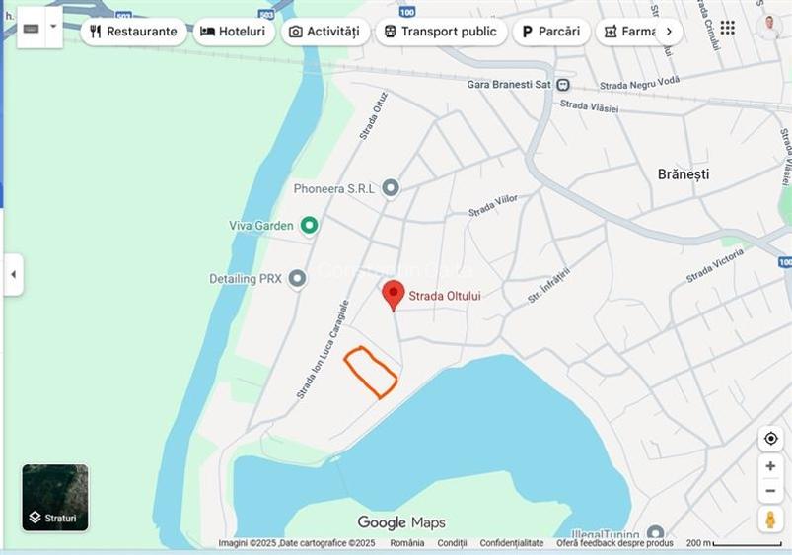
Task: Select the Street View pegman icon
Action: (770, 520)
